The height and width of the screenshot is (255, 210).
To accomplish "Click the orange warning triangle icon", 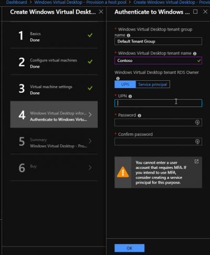I will 123,172.
